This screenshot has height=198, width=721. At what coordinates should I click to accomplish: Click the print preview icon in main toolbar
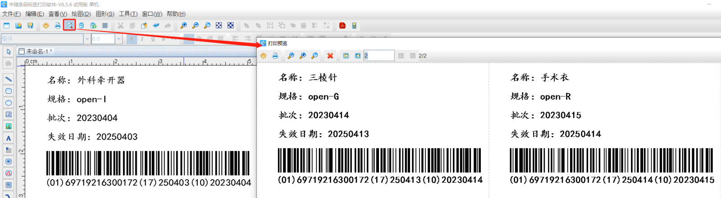pyautogui.click(x=69, y=26)
